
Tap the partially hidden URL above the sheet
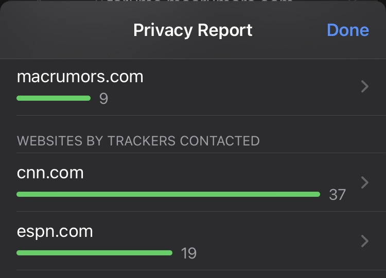pyautogui.click(x=193, y=3)
